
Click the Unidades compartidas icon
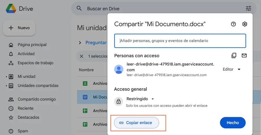click(x=11, y=86)
